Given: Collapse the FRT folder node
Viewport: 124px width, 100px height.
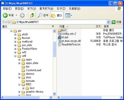Looking at the screenshot, I should 19,85.
